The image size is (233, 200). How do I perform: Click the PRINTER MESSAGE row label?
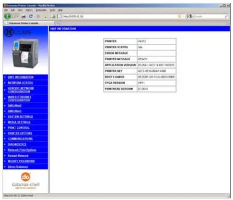[x=118, y=59]
